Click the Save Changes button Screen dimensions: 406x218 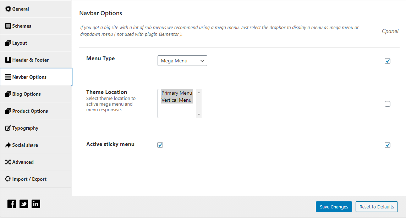click(334, 207)
